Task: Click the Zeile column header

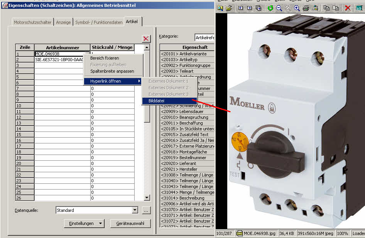Action: (25, 47)
